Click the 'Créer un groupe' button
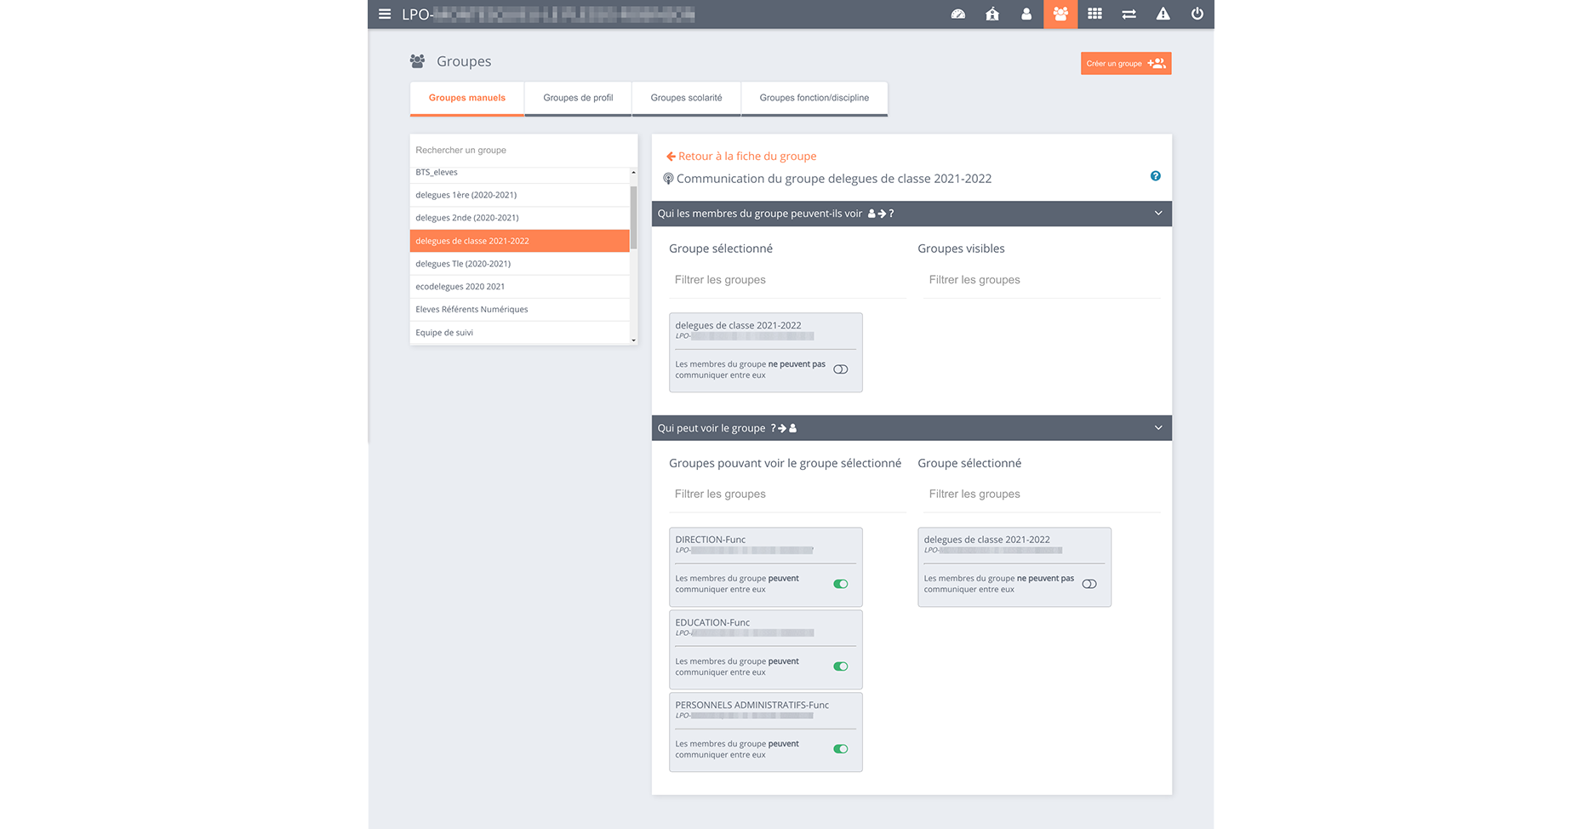Viewport: 1583px width, 829px height. 1125,64
